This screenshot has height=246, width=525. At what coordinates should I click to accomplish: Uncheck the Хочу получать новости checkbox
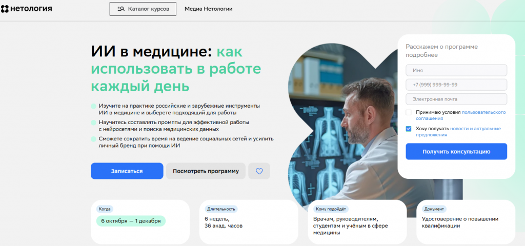point(409,129)
